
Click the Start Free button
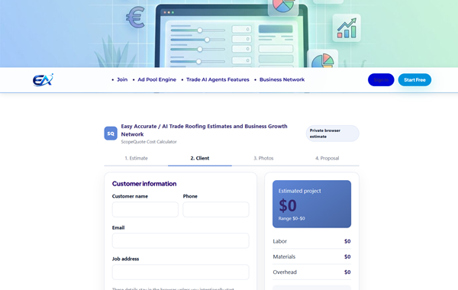(x=414, y=79)
